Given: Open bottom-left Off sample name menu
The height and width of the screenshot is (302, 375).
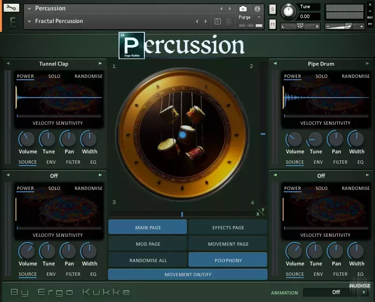Looking at the screenshot, I should (54, 176).
